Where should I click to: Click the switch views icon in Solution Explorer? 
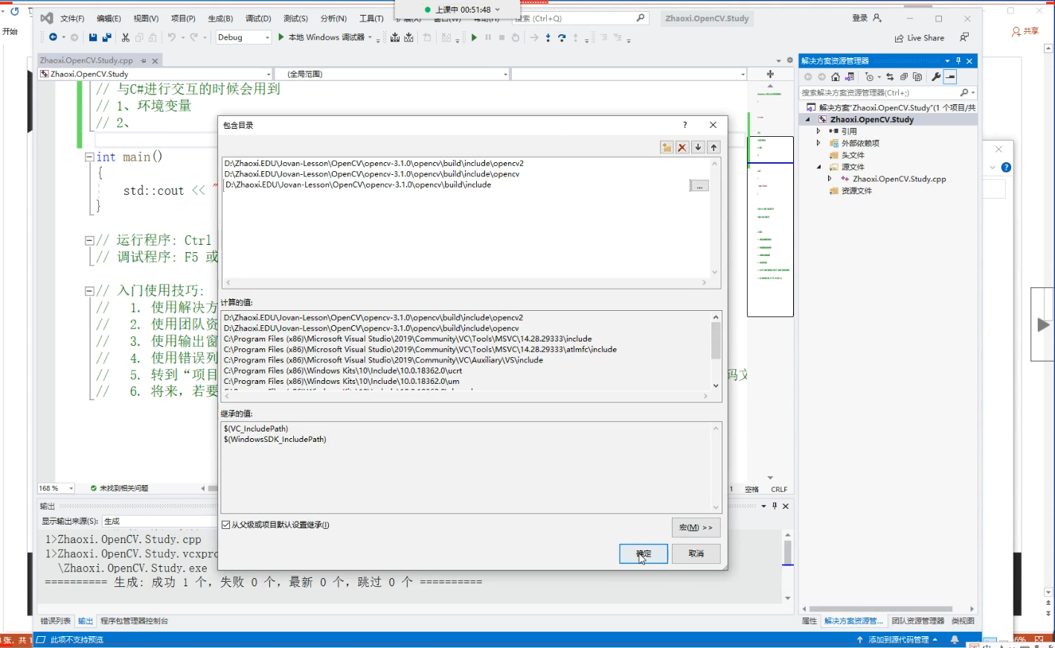coord(850,77)
